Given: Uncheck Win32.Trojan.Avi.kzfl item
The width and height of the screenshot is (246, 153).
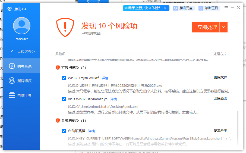Looking at the screenshot, I should (x=64, y=78).
